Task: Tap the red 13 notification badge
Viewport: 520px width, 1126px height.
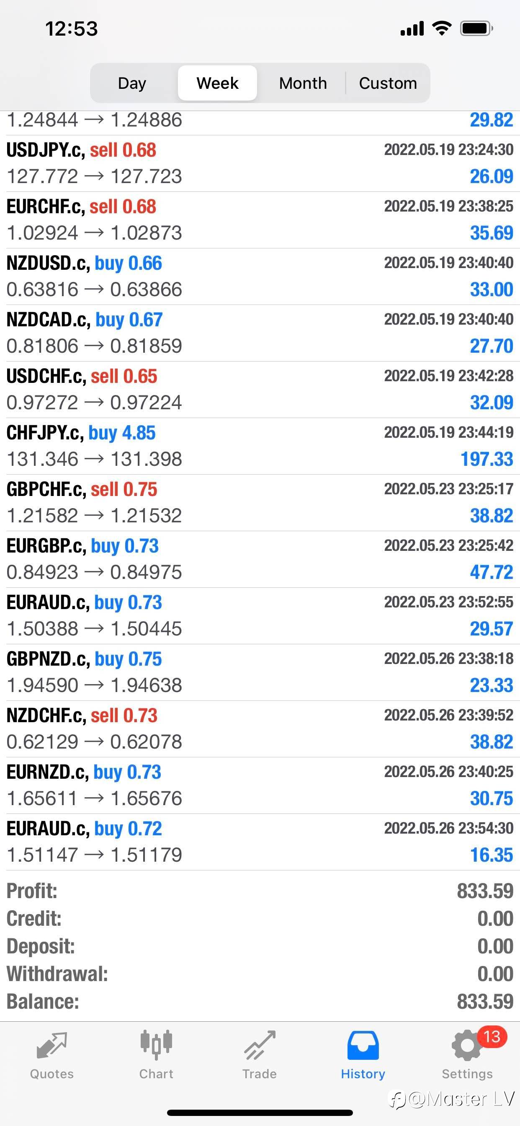Action: [492, 1036]
